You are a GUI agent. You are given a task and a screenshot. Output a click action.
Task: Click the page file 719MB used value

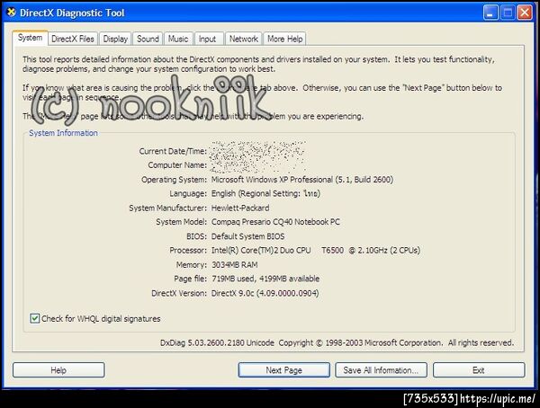click(265, 279)
